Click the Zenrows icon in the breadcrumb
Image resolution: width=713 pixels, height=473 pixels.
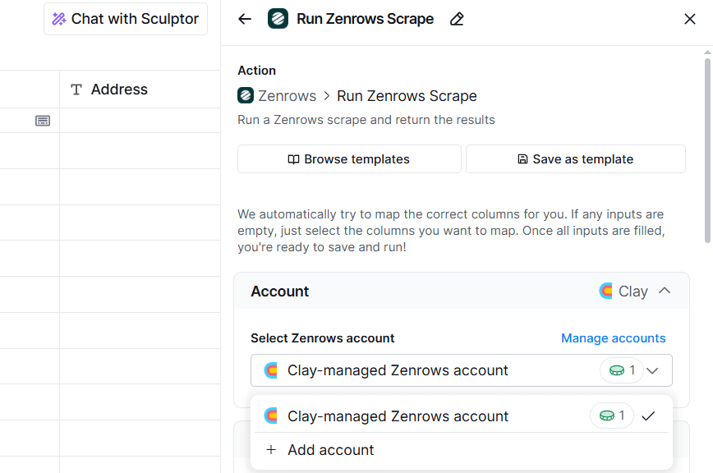tap(246, 95)
